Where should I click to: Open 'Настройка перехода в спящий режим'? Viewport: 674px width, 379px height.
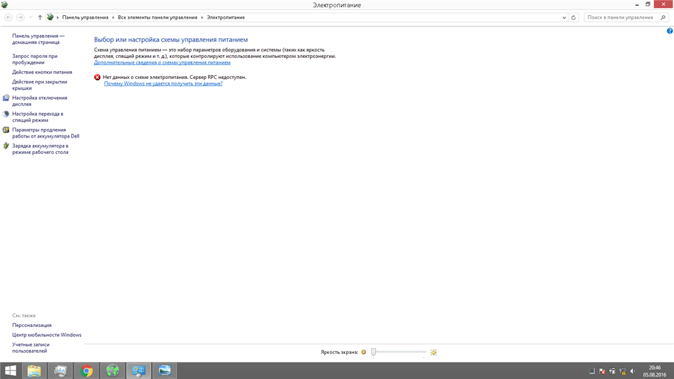(x=38, y=117)
